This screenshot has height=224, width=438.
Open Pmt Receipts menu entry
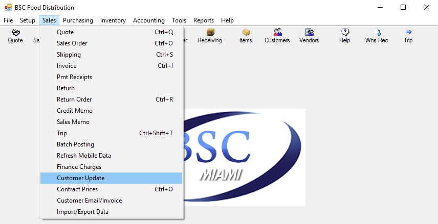(111, 77)
